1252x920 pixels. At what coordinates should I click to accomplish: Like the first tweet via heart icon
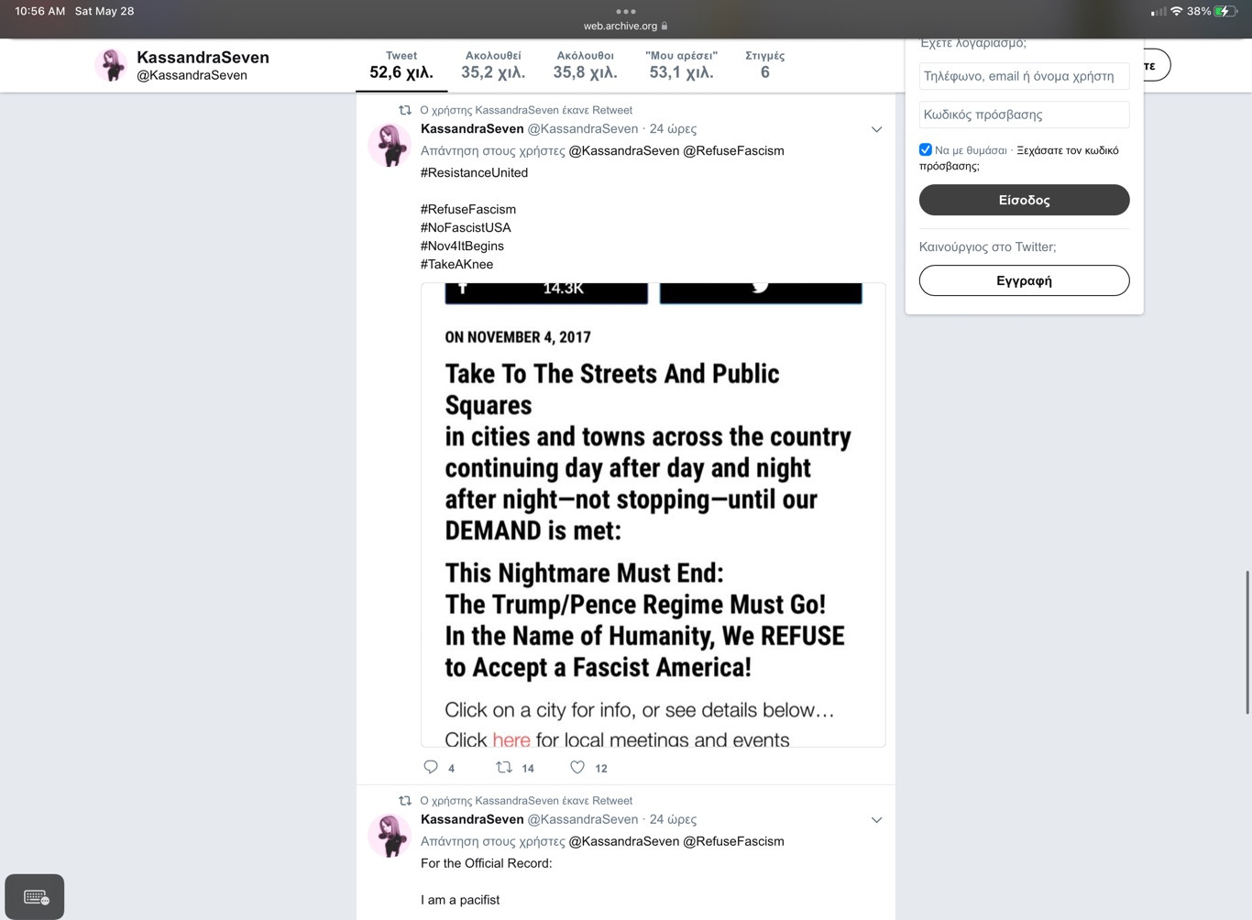pyautogui.click(x=577, y=767)
